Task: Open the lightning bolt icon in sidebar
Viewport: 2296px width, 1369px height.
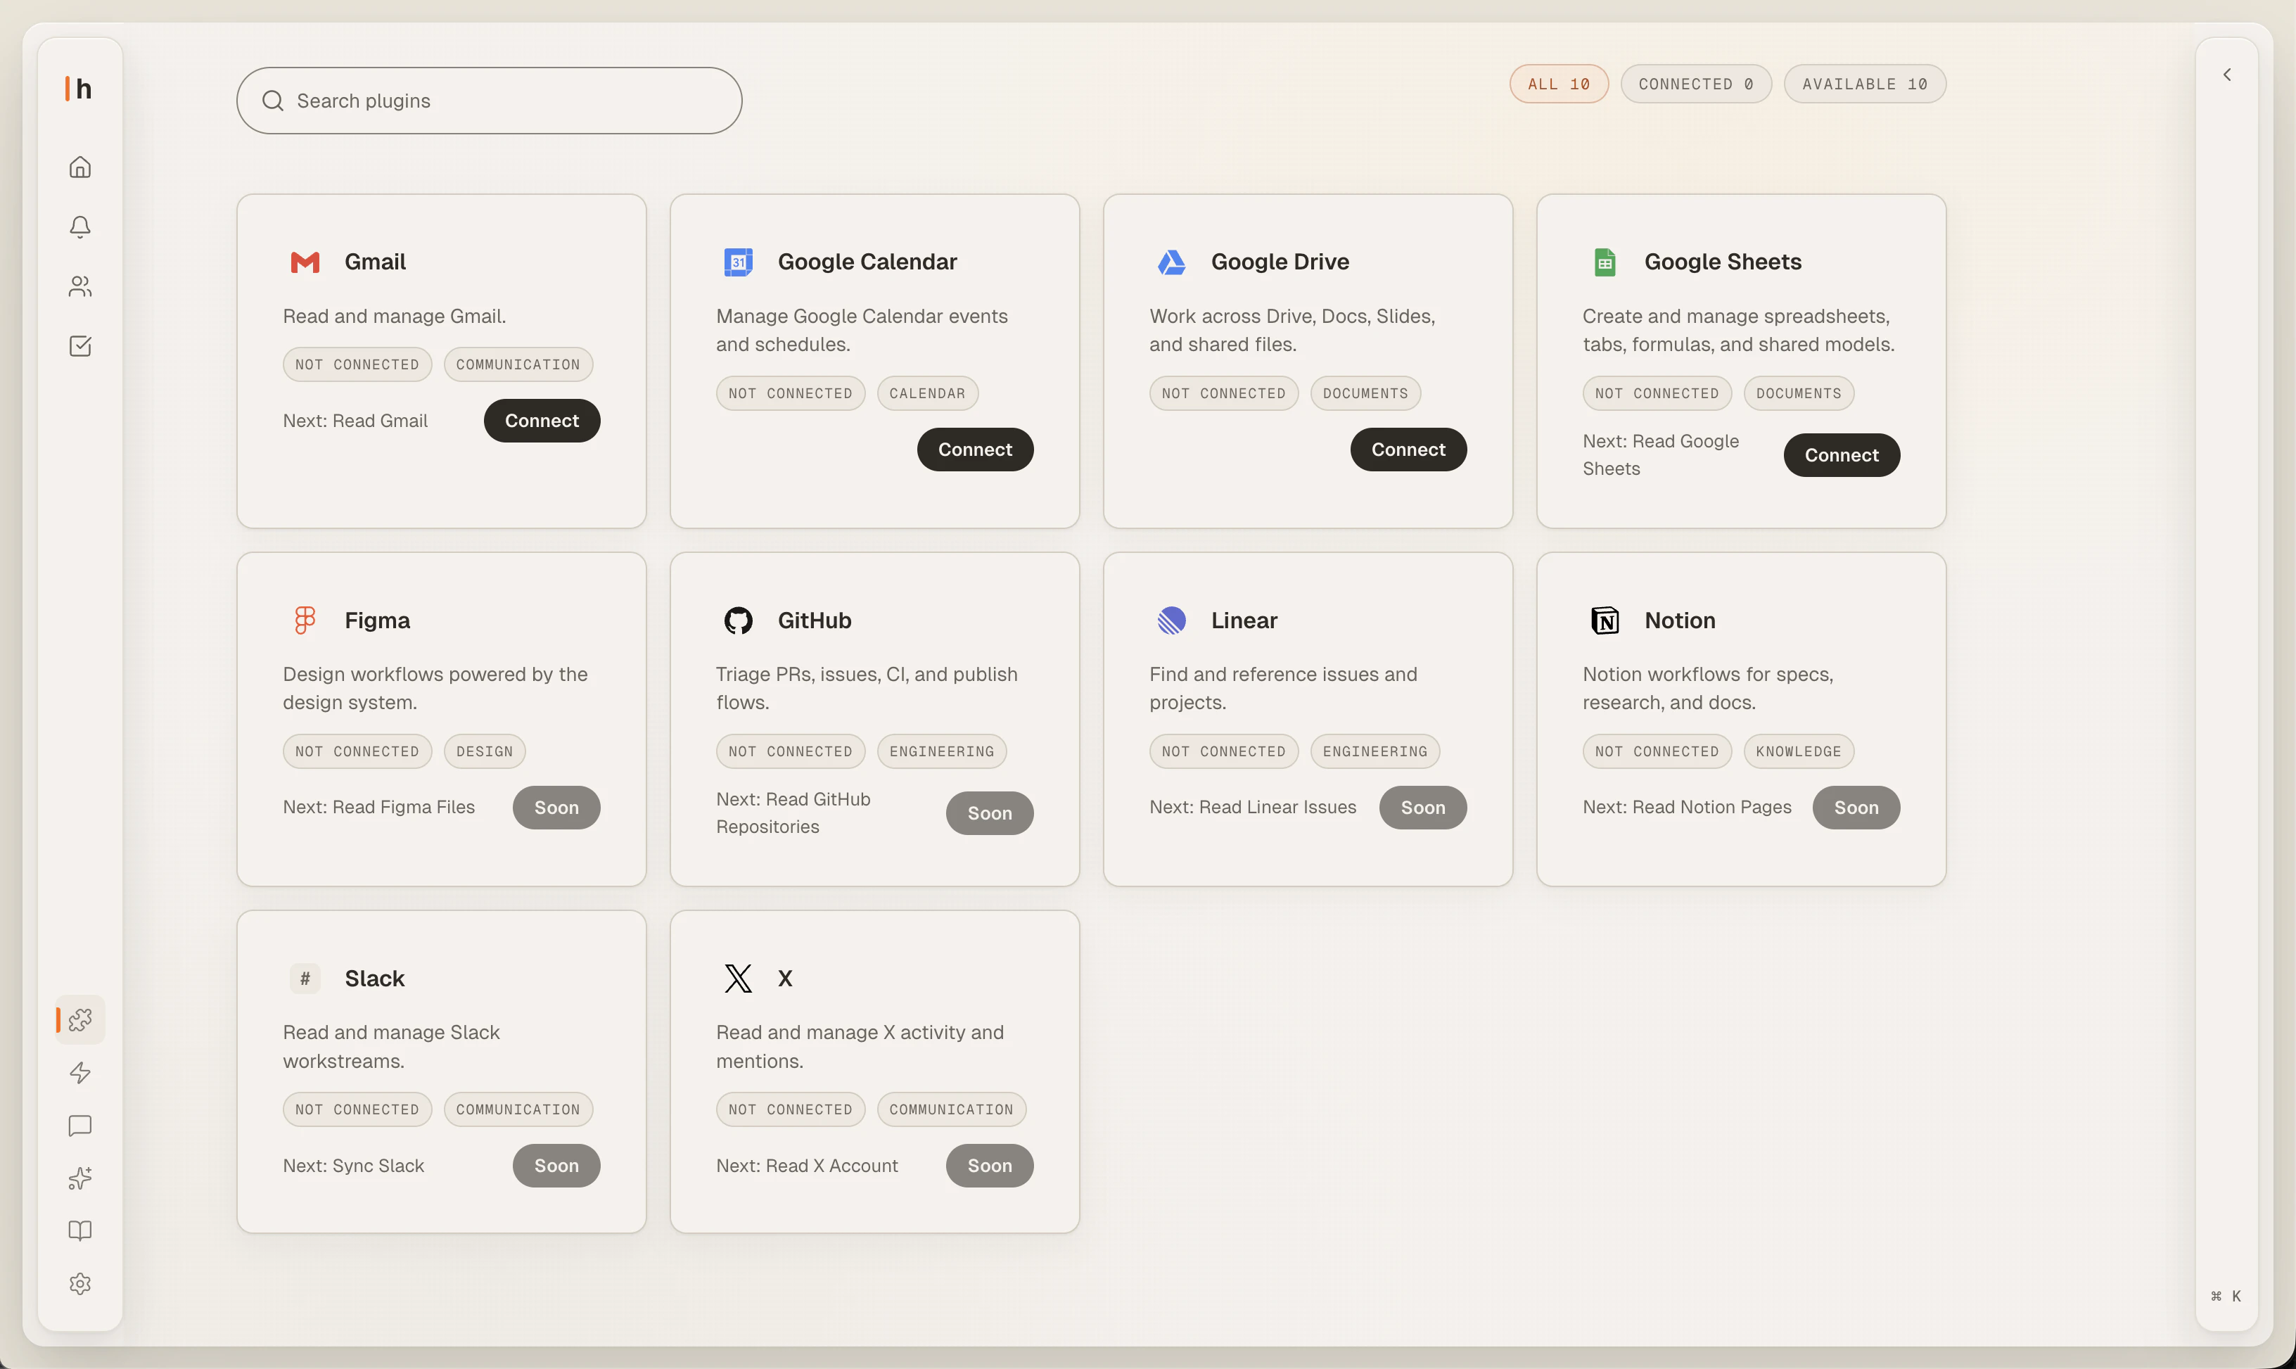Action: [80, 1073]
